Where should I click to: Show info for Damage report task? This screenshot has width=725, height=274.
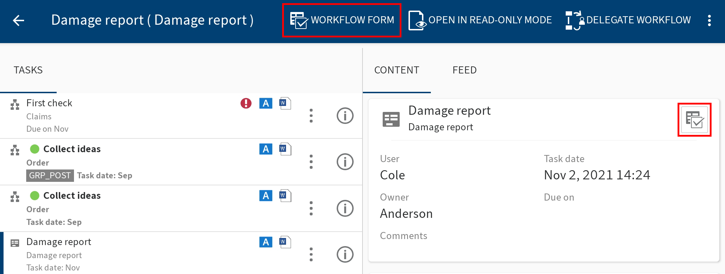point(345,255)
